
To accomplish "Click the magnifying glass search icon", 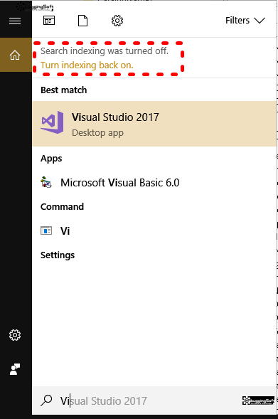I will (x=46, y=401).
